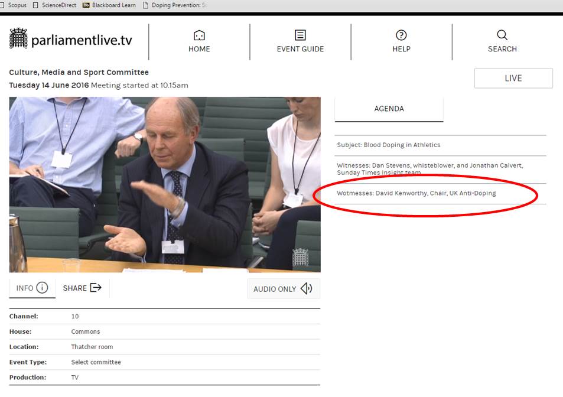Open the Blackboard Learn bookmark
The height and width of the screenshot is (397, 563).
109,5
